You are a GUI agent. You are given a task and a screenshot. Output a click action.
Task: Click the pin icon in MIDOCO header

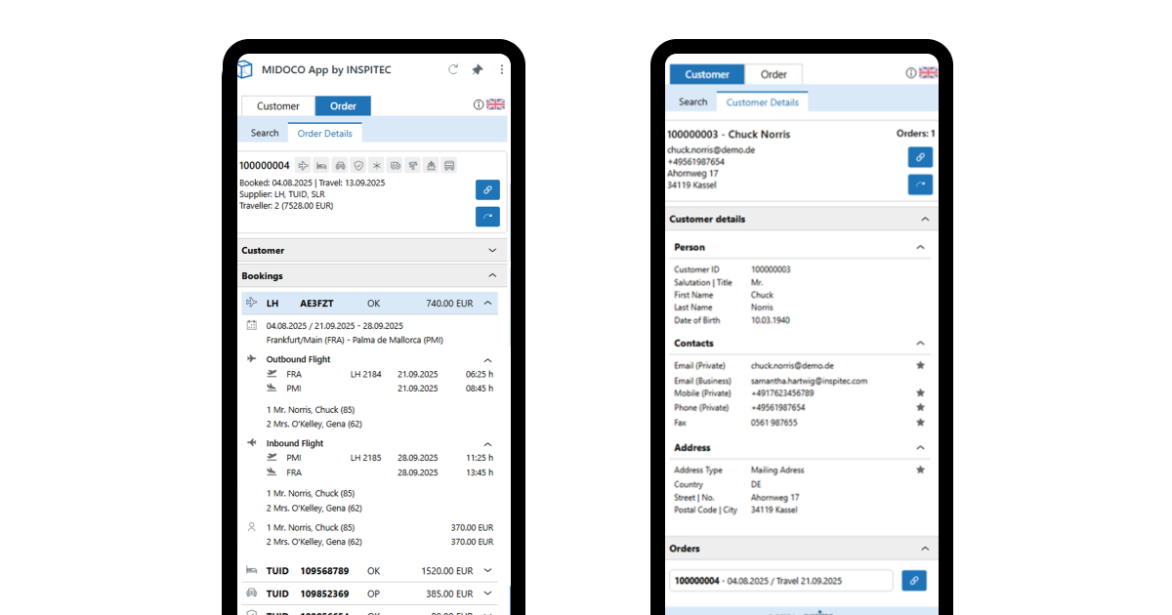478,69
